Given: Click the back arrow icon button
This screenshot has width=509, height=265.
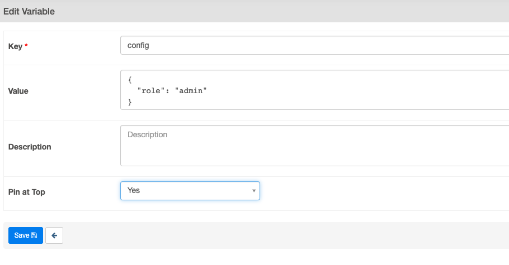Looking at the screenshot, I should click(54, 235).
